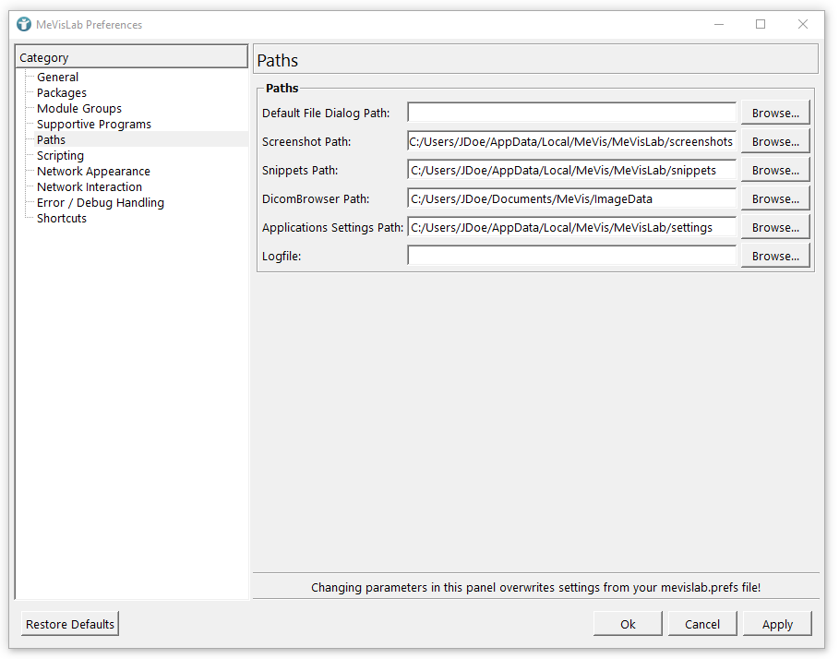This screenshot has height=659, width=839.
Task: Select Packages in category tree
Action: [62, 93]
